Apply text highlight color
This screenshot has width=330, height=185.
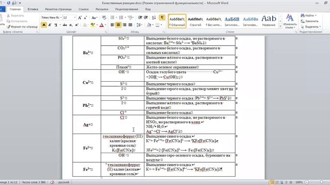point(93,25)
